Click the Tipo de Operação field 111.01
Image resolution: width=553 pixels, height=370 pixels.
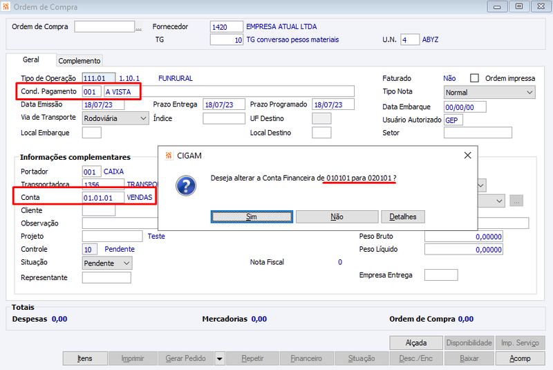(99, 78)
